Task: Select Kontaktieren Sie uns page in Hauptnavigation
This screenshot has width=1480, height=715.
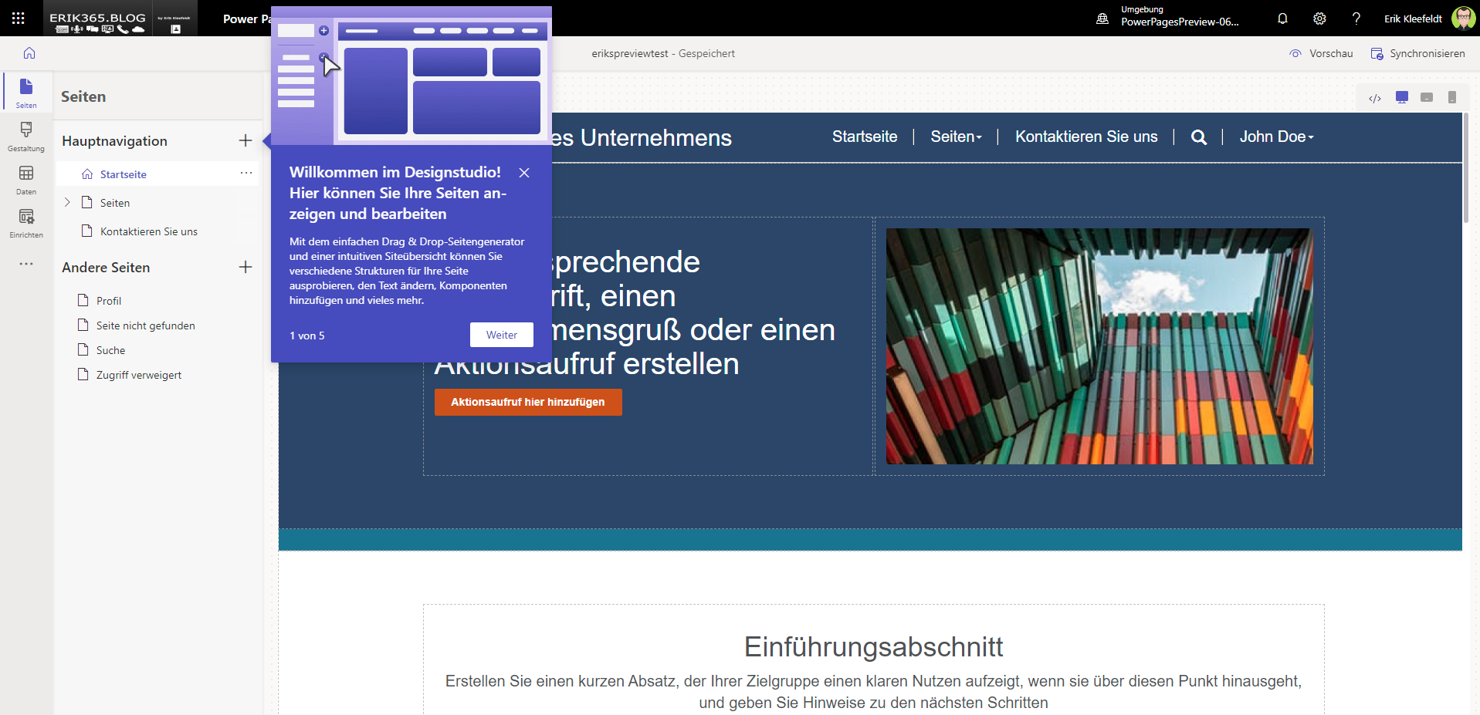Action: (148, 231)
